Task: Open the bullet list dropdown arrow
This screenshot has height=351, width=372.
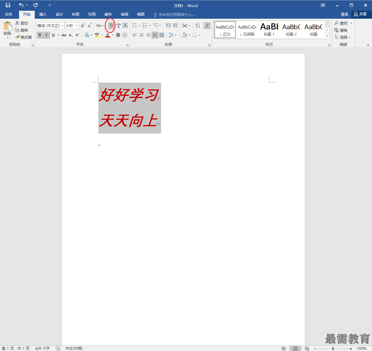Action: (x=140, y=26)
